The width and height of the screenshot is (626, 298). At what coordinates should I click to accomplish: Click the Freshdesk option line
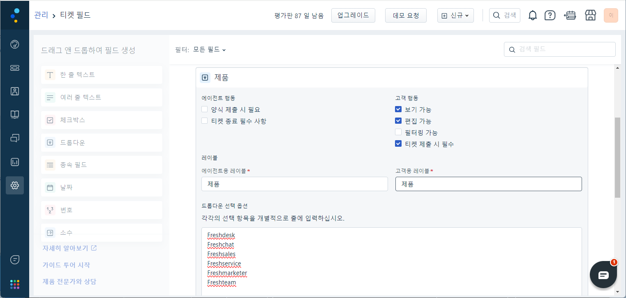pos(221,236)
